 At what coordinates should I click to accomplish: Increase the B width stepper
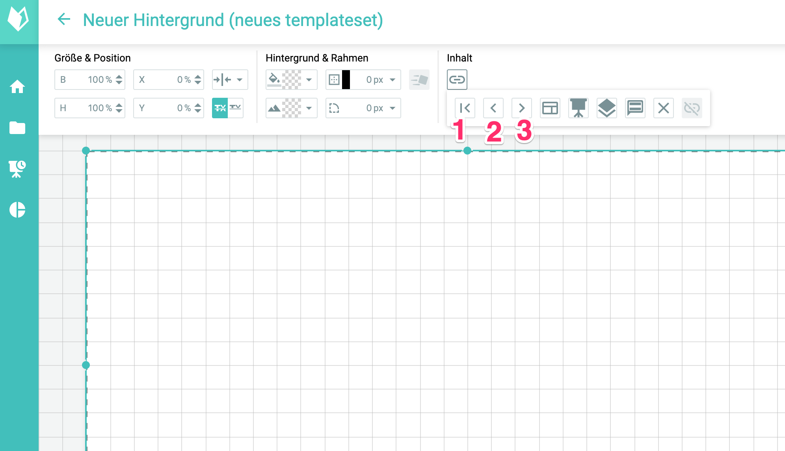click(x=119, y=76)
